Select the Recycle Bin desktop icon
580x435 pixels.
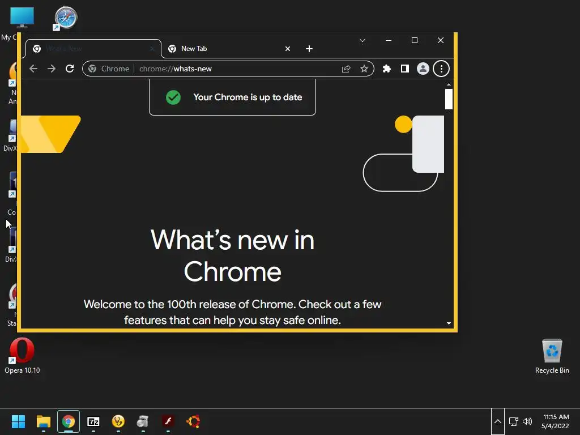click(x=552, y=356)
